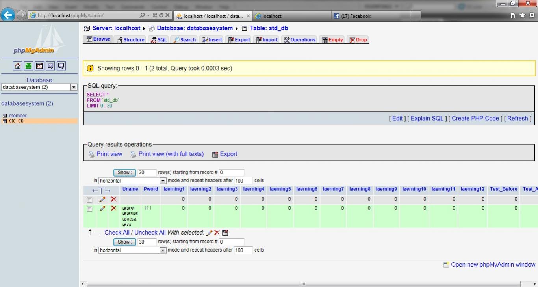Open the member table in sidebar
The width and height of the screenshot is (538, 287).
[x=18, y=116]
